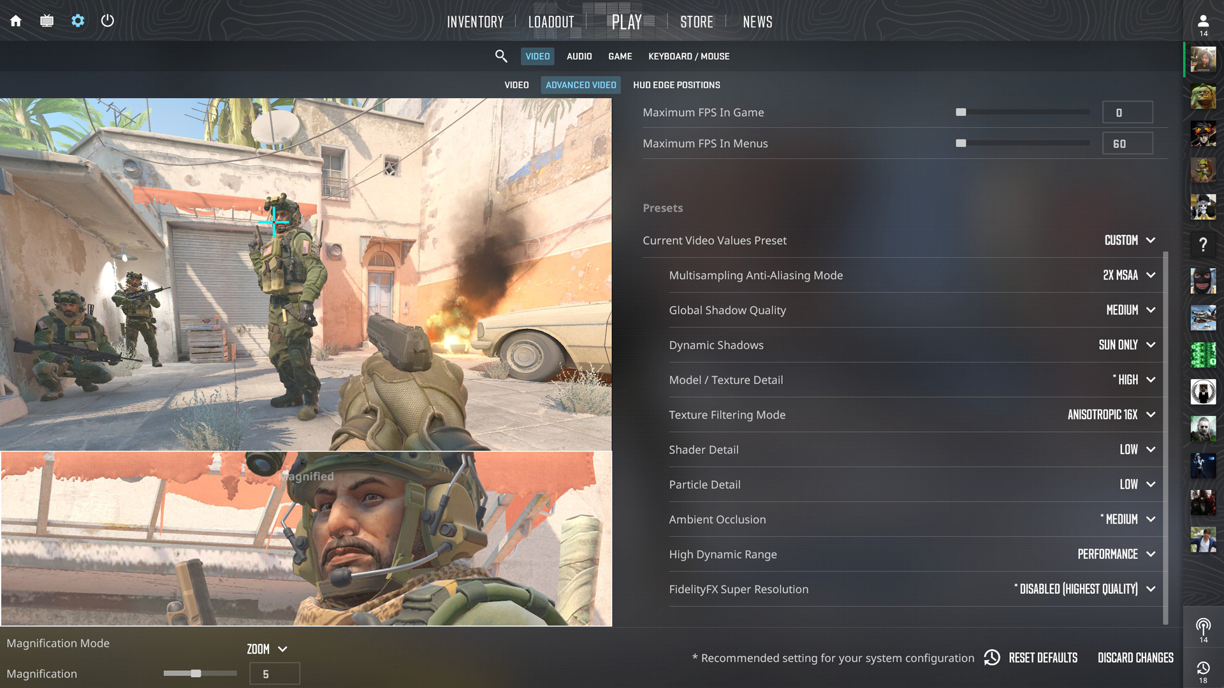Open the watch TV icon
1224x688 pixels.
click(x=47, y=21)
